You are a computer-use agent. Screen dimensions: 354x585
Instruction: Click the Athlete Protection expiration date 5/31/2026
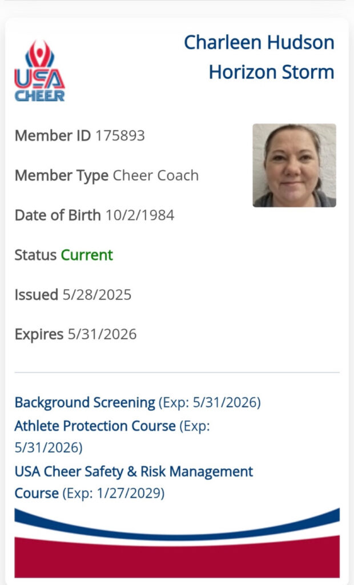tap(49, 447)
